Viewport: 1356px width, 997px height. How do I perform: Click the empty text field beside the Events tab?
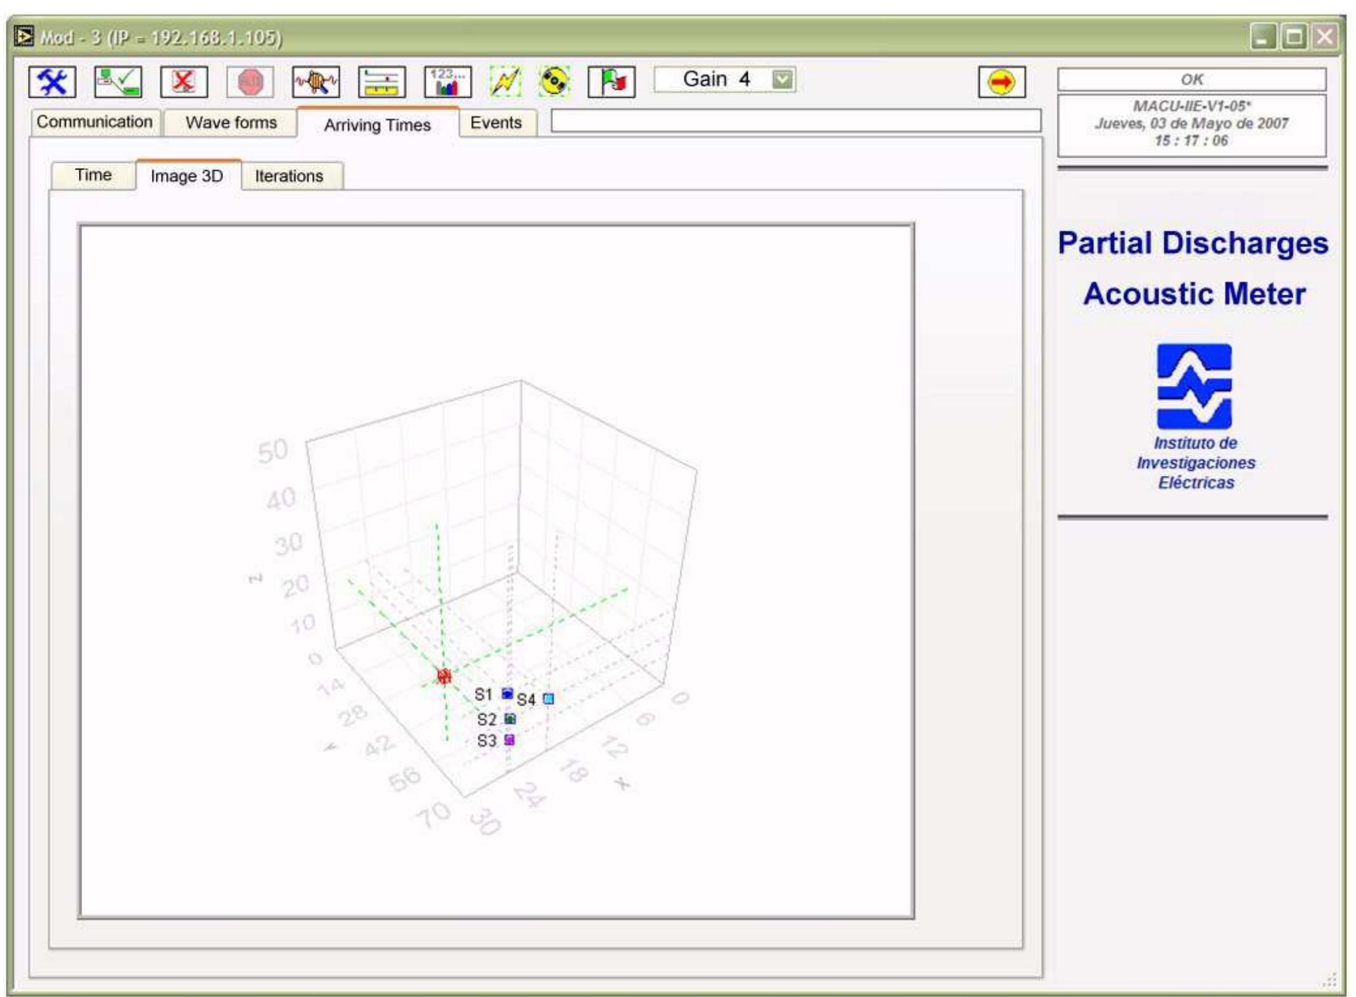795,120
